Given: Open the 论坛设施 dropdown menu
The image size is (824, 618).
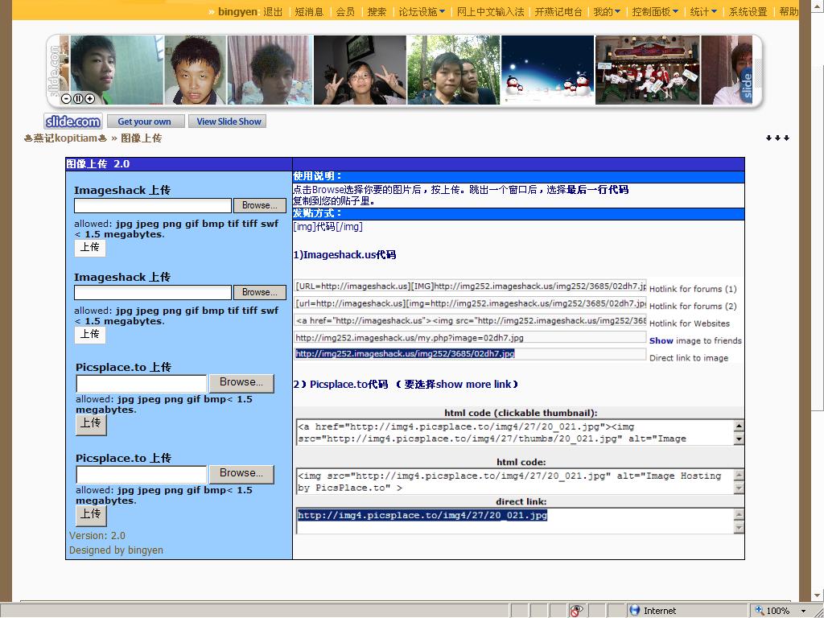Looking at the screenshot, I should (x=422, y=12).
